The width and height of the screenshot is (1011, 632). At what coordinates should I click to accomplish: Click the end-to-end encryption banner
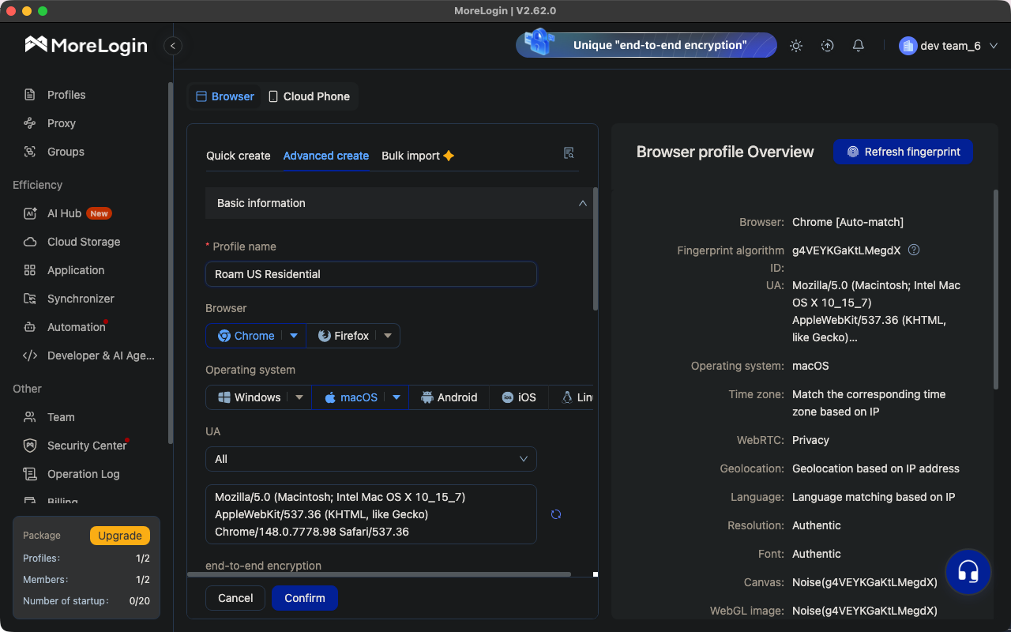[646, 45]
